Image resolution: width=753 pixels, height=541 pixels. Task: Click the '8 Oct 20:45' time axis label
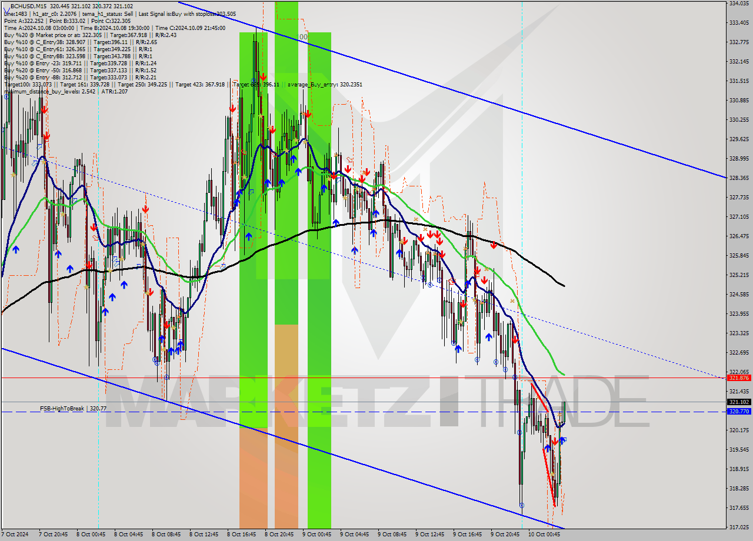[279, 535]
